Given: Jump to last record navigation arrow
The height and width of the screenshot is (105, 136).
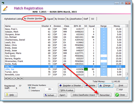Looking at the screenshot, I should pyautogui.click(x=22, y=78).
